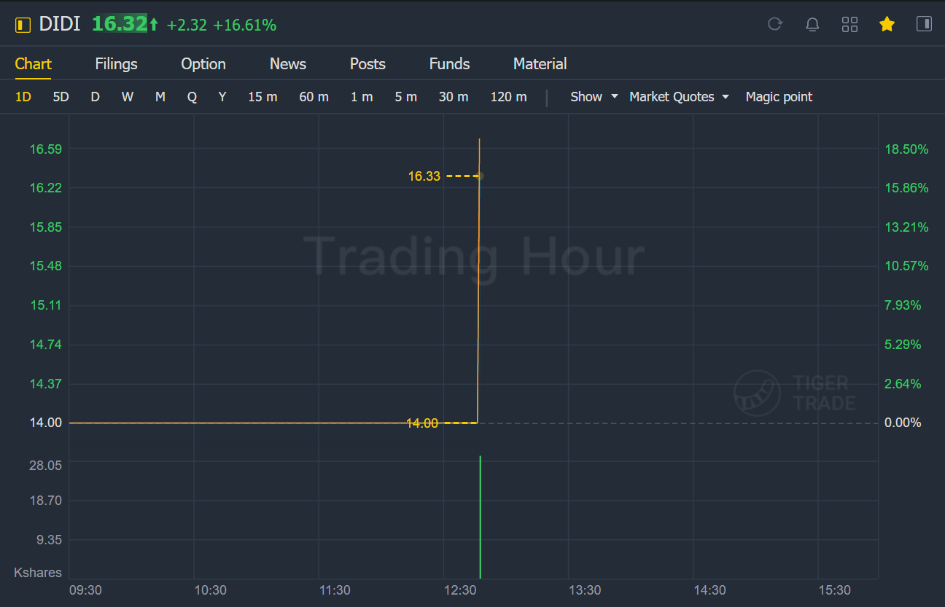Click the DIDI ticker symbol
The image size is (945, 607).
point(60,25)
